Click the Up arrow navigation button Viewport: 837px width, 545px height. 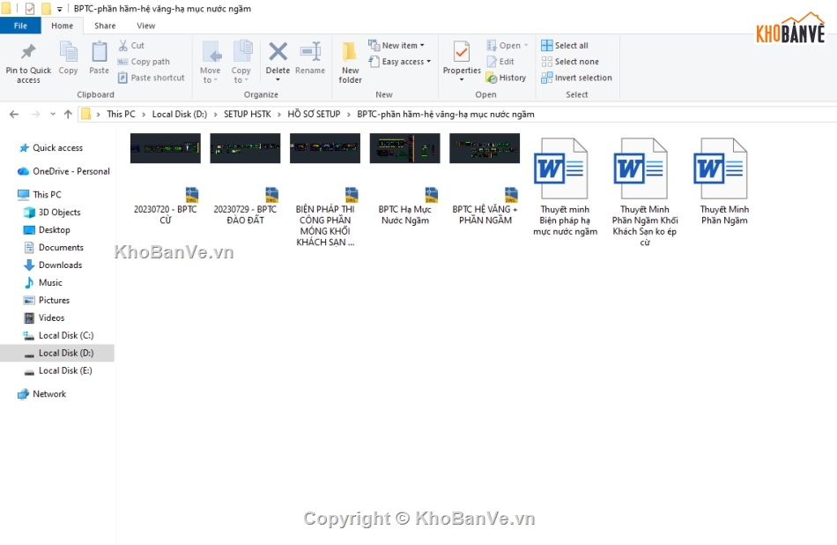pos(68,114)
